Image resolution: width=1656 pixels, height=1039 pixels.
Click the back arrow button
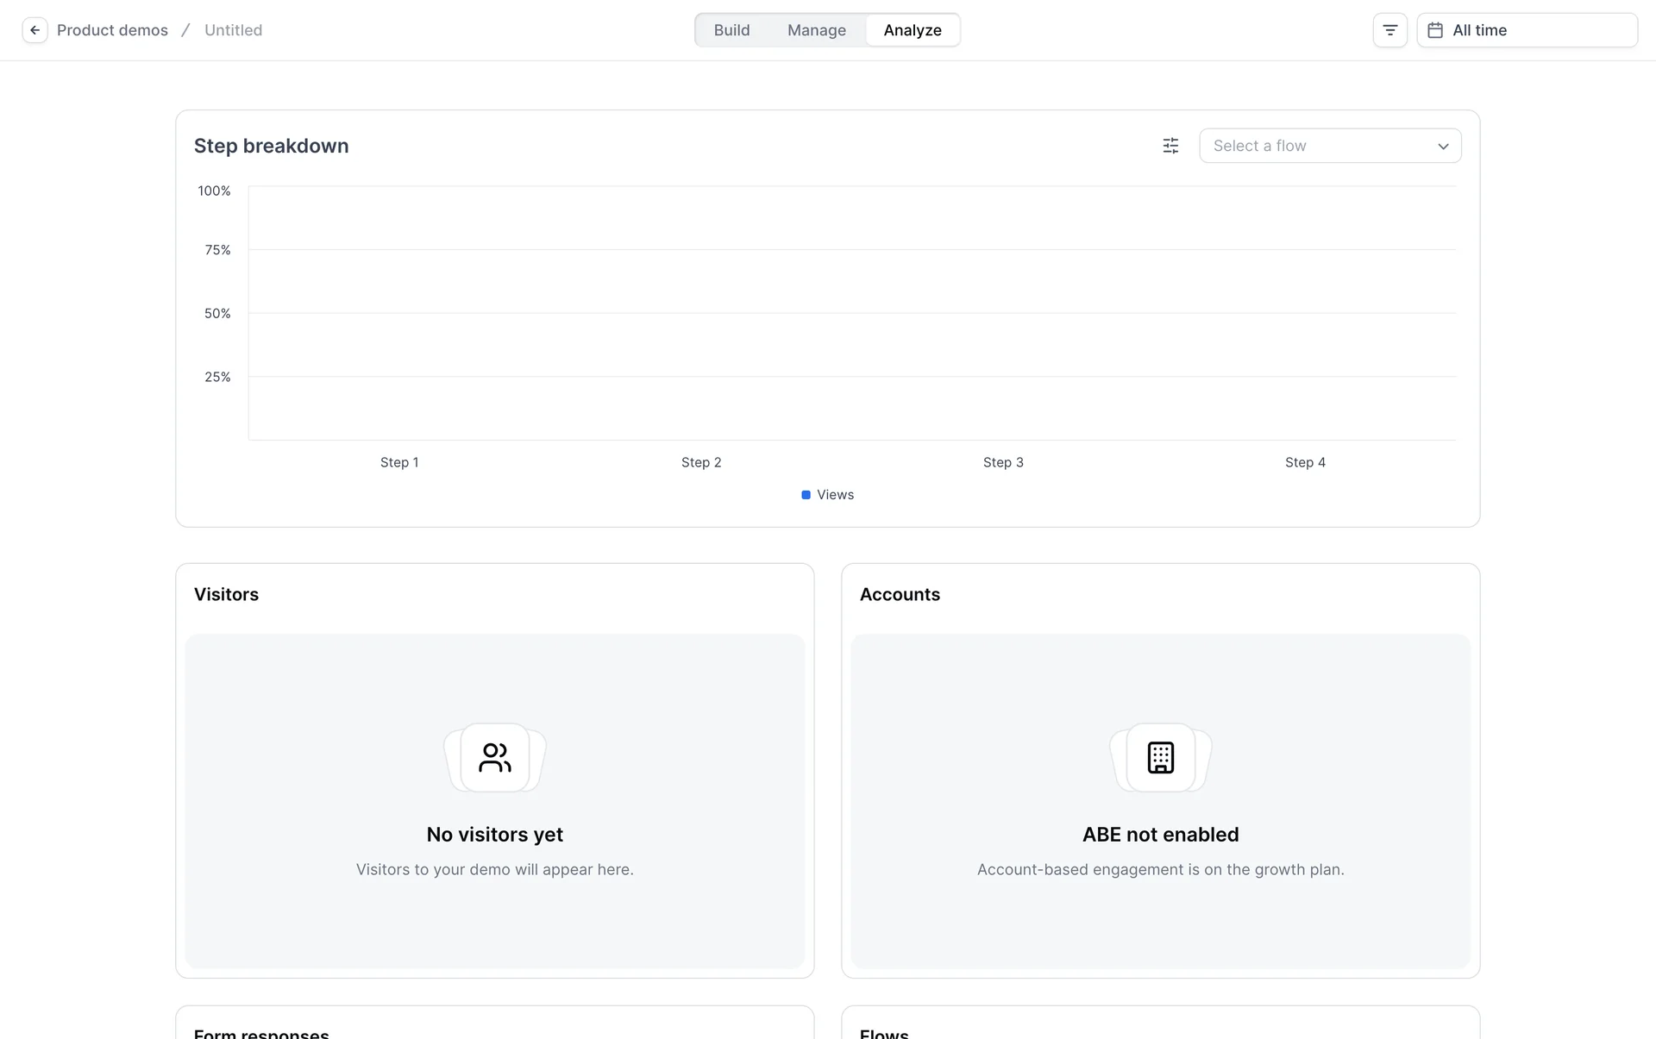[x=34, y=30]
